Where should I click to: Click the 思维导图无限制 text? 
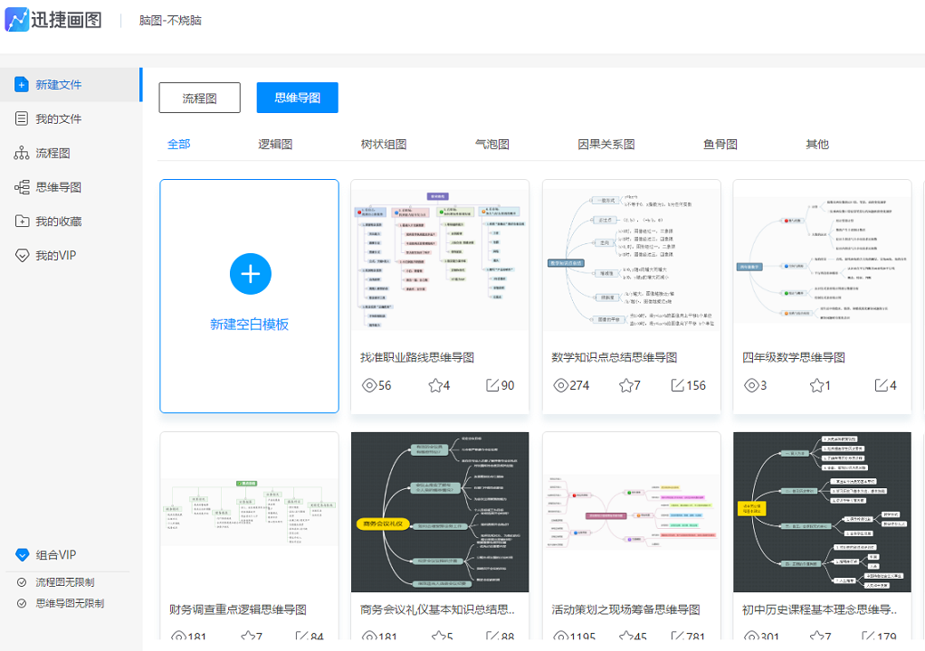[70, 603]
